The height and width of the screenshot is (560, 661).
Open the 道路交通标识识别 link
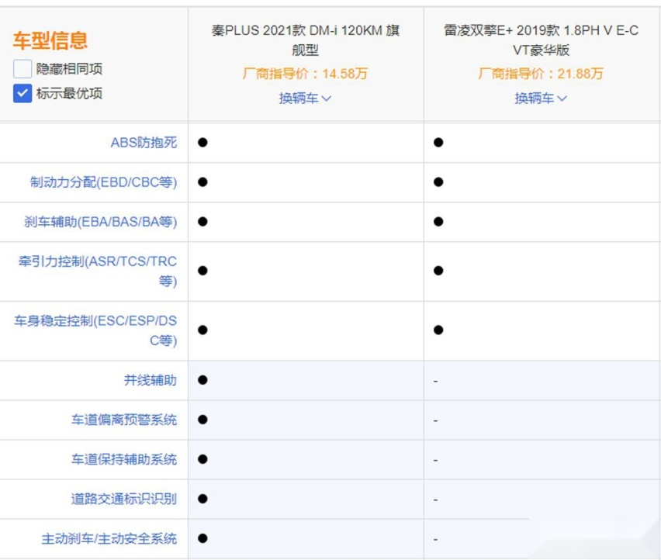[124, 499]
